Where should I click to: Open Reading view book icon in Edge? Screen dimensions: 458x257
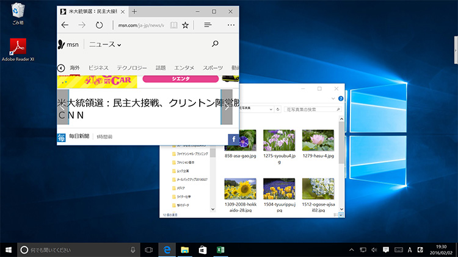pos(174,25)
